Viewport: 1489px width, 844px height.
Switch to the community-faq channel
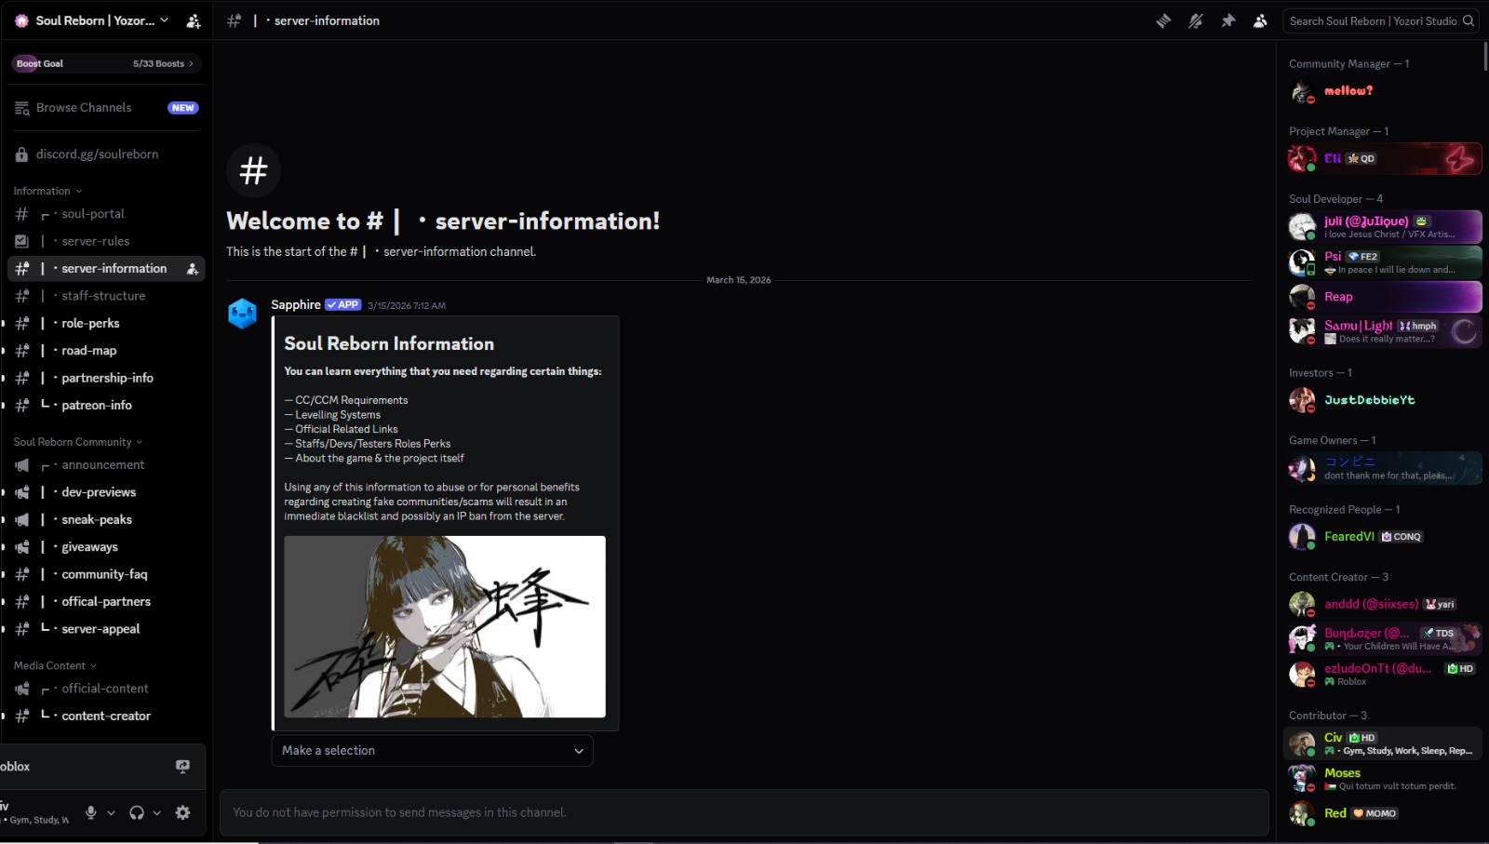[x=104, y=574]
